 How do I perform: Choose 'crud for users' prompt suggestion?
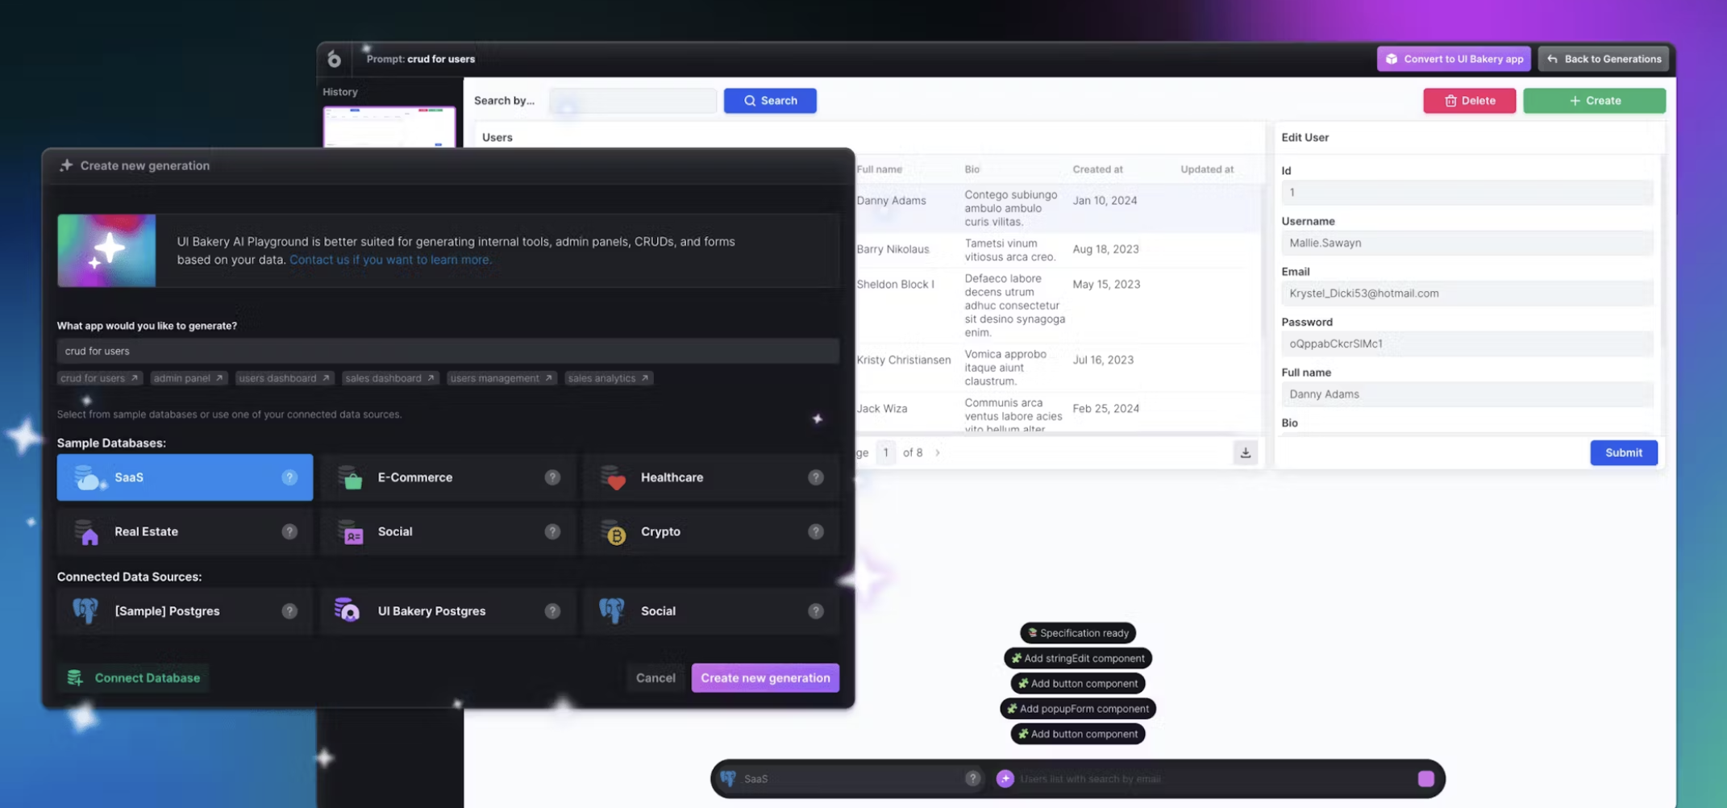100,378
